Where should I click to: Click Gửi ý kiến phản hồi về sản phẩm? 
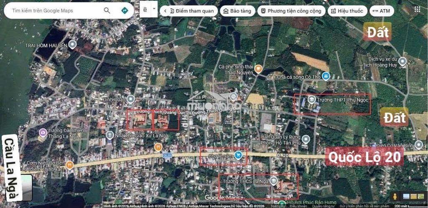(x=364, y=206)
